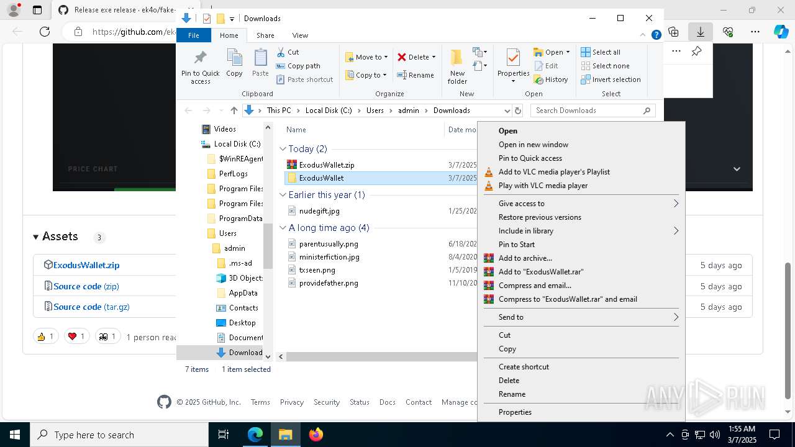The image size is (795, 447).
Task: Switch to the View ribbon tab
Action: click(x=300, y=35)
